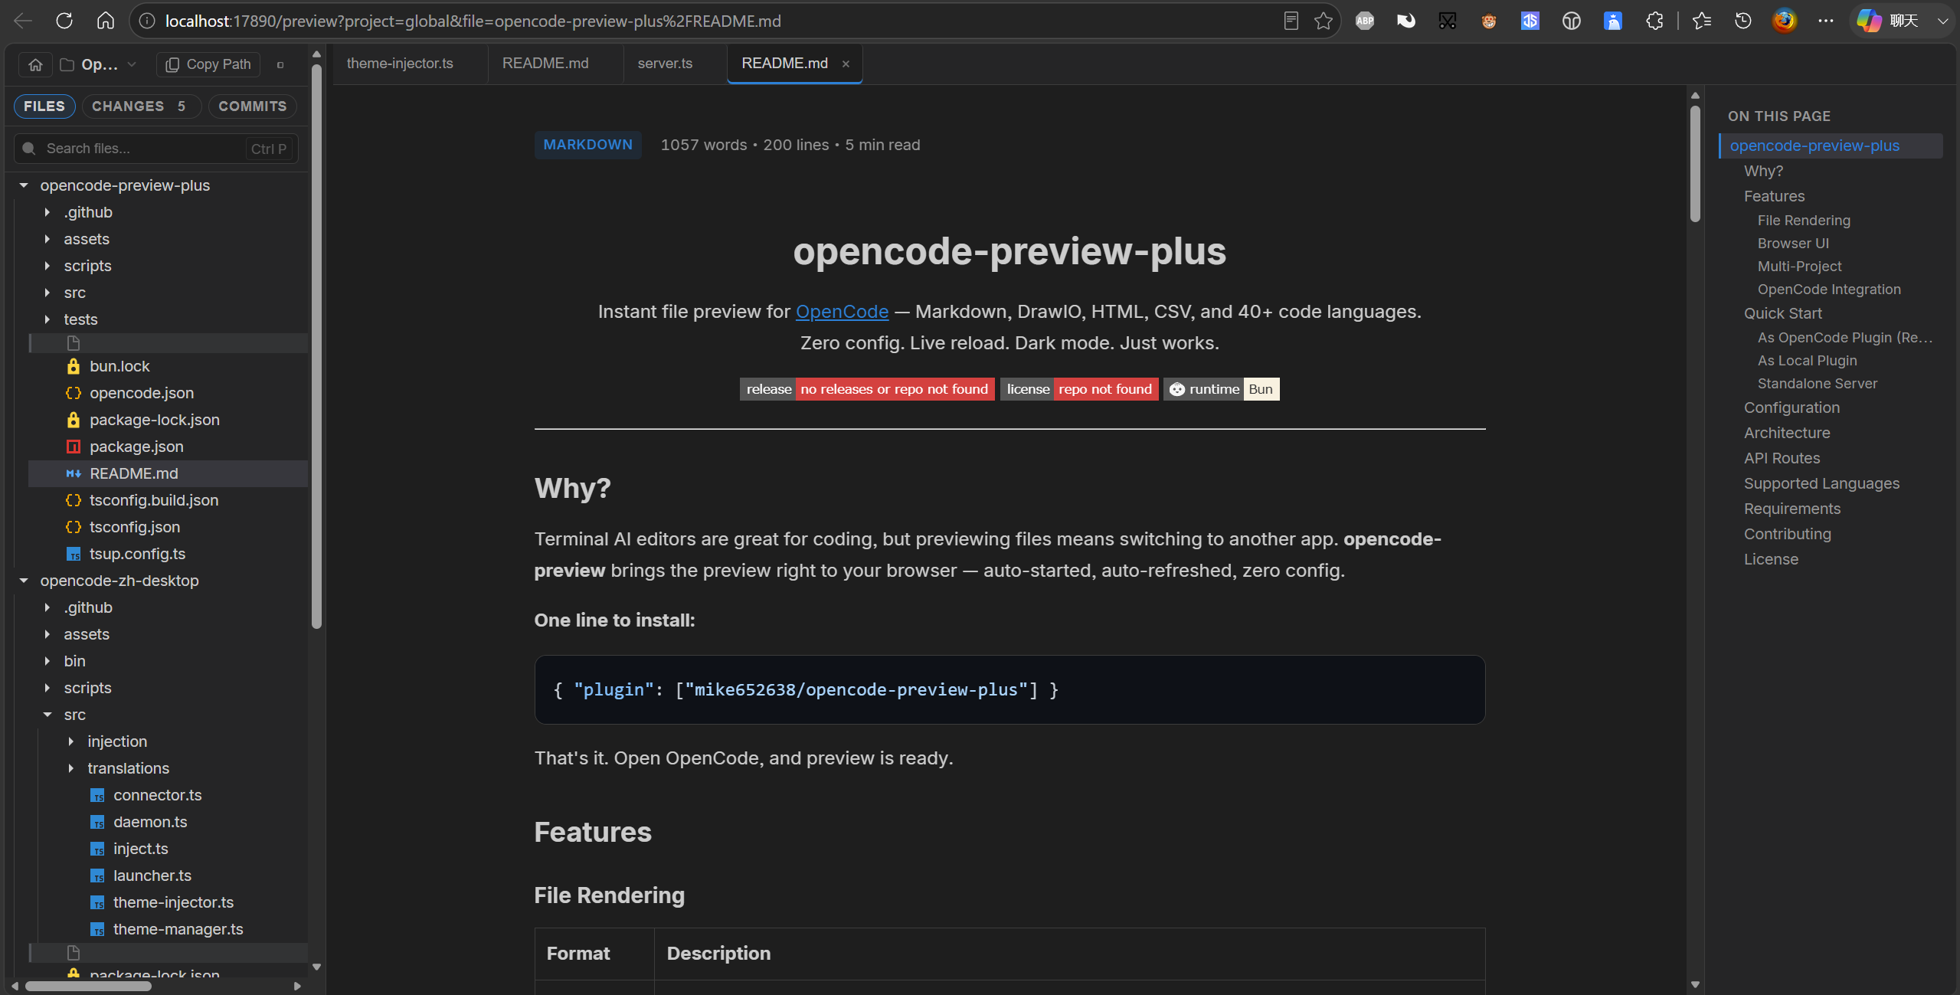Open browser History icon
The width and height of the screenshot is (1960, 995).
point(1743,21)
